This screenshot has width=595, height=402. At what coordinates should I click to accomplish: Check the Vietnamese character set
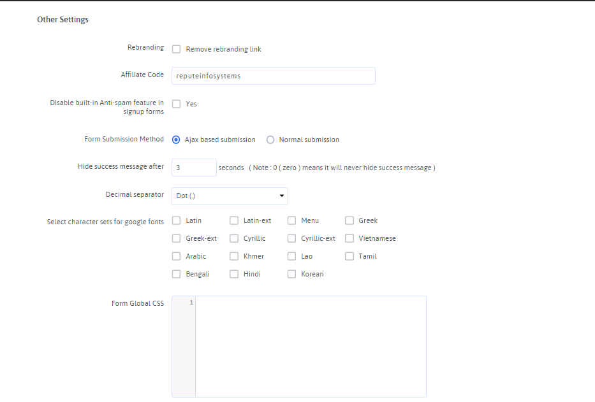coord(349,238)
